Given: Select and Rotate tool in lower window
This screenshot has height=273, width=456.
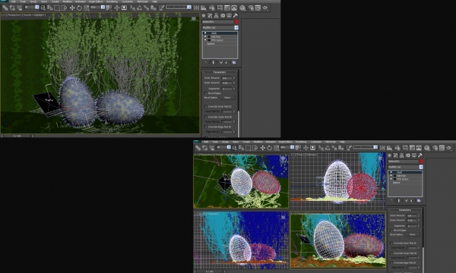Looking at the screenshot, I should coord(270,148).
